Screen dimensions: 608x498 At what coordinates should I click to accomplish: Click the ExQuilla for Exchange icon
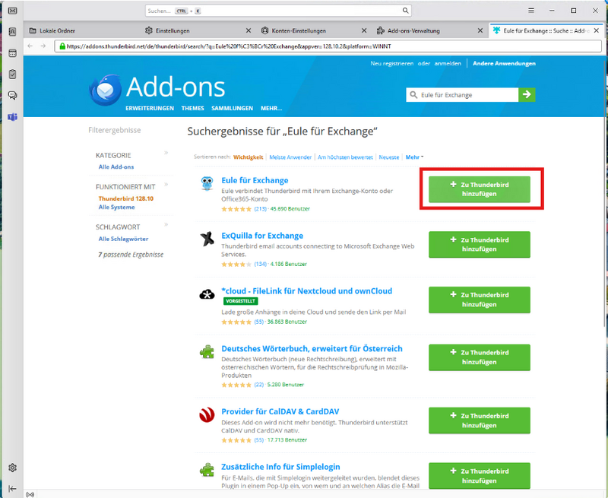[x=207, y=239]
